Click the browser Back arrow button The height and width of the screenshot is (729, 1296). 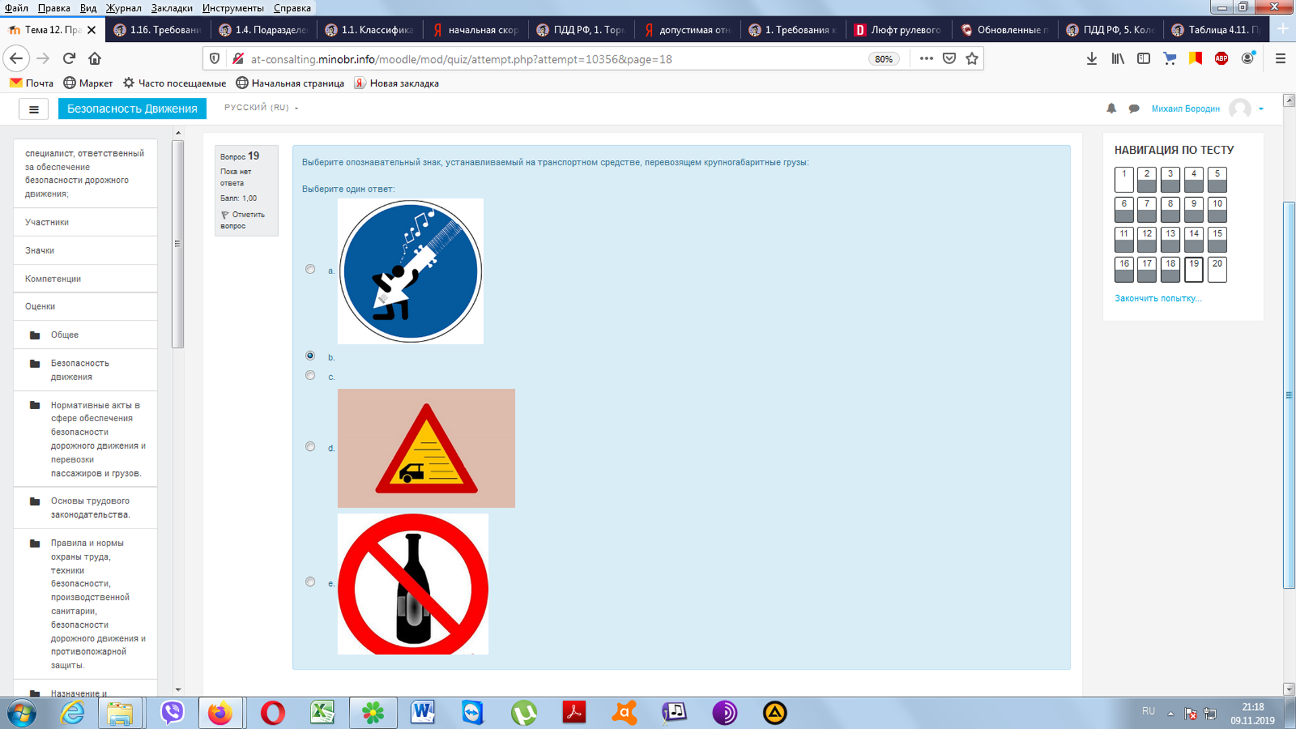click(16, 59)
